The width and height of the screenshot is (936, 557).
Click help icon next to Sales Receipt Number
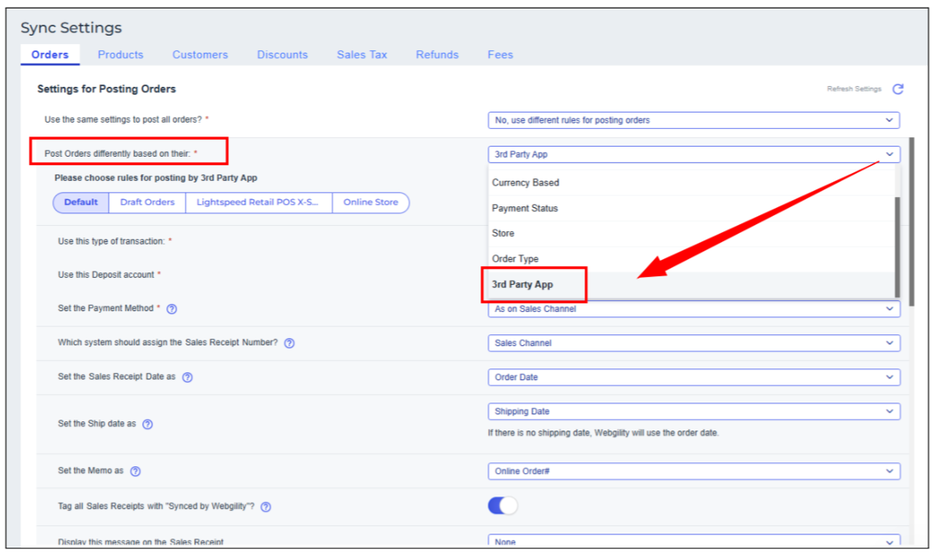coord(289,343)
